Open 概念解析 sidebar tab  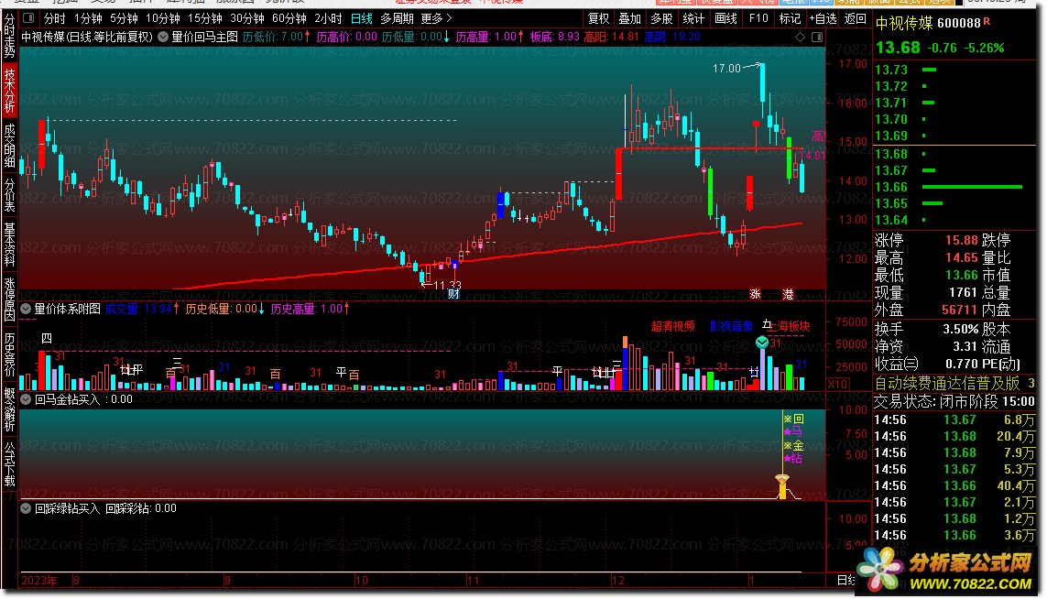pos(9,409)
